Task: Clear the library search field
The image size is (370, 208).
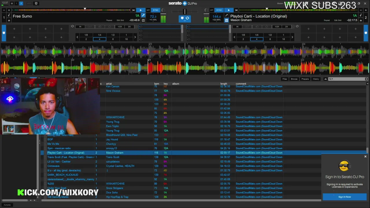Action: click(x=366, y=79)
